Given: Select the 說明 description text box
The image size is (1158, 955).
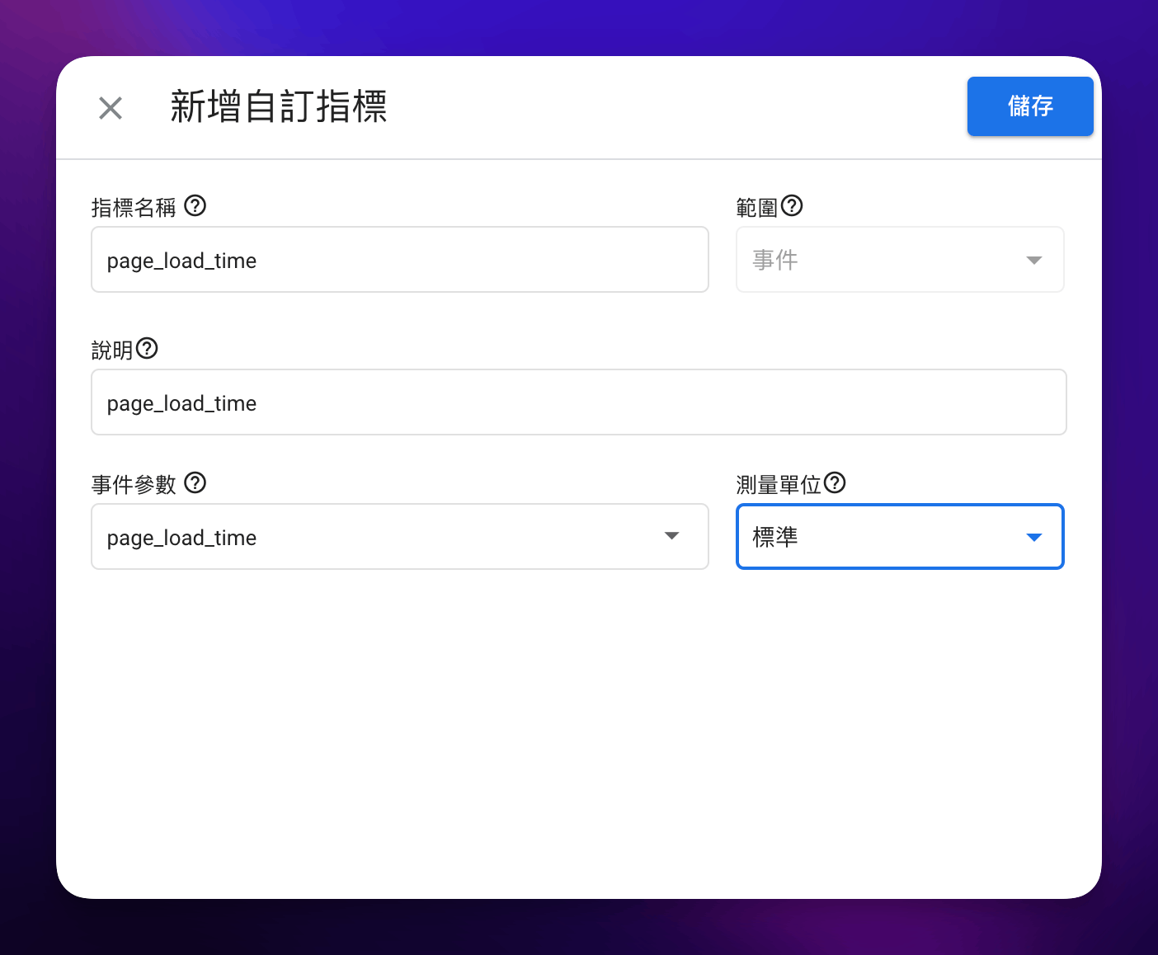Looking at the screenshot, I should pos(577,402).
